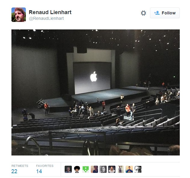The image size is (190, 178).
Task: Click the standing full-body figure avatar
Action: pyautogui.click(x=121, y=169)
